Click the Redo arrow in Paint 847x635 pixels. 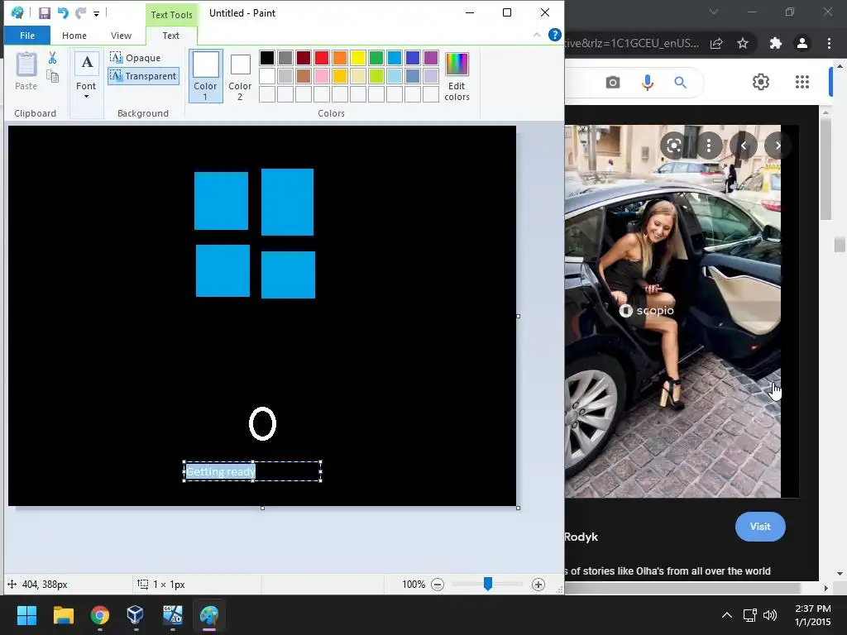point(80,13)
